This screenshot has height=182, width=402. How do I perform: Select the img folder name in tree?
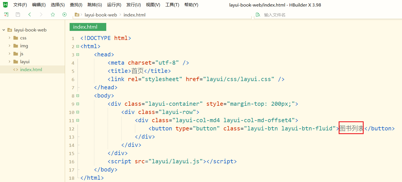(24, 46)
